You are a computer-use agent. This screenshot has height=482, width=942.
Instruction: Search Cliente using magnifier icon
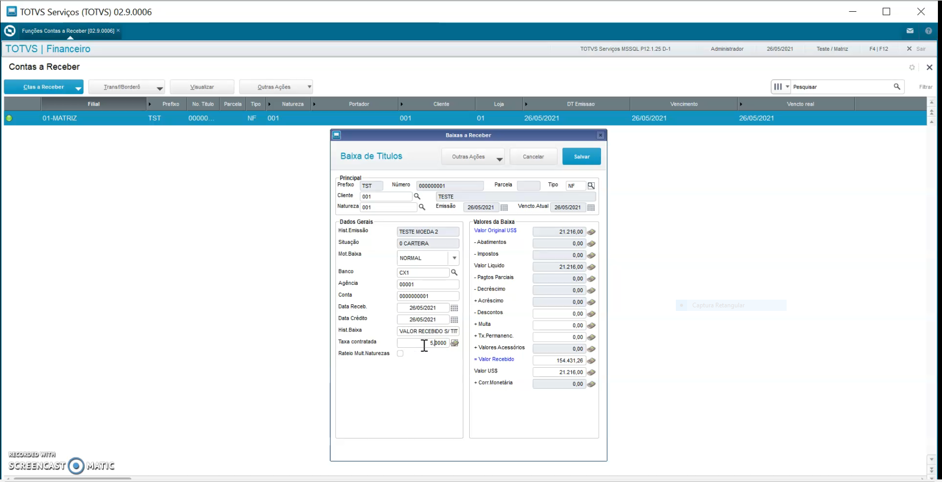click(417, 196)
